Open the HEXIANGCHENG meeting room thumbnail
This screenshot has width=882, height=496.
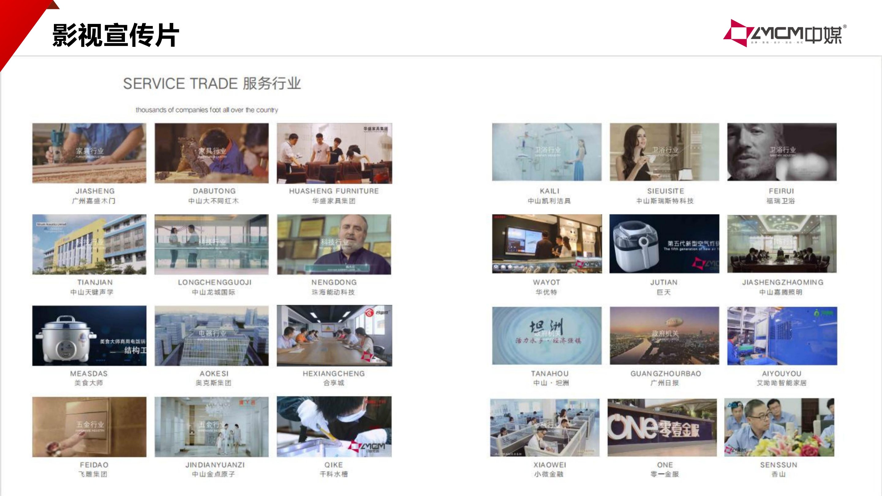point(334,336)
